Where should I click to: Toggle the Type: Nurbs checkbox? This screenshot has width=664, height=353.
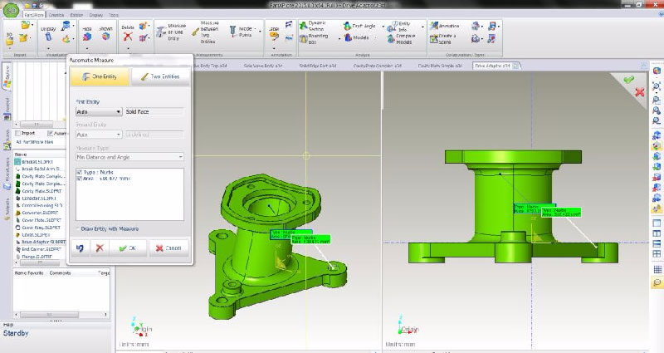[79, 172]
